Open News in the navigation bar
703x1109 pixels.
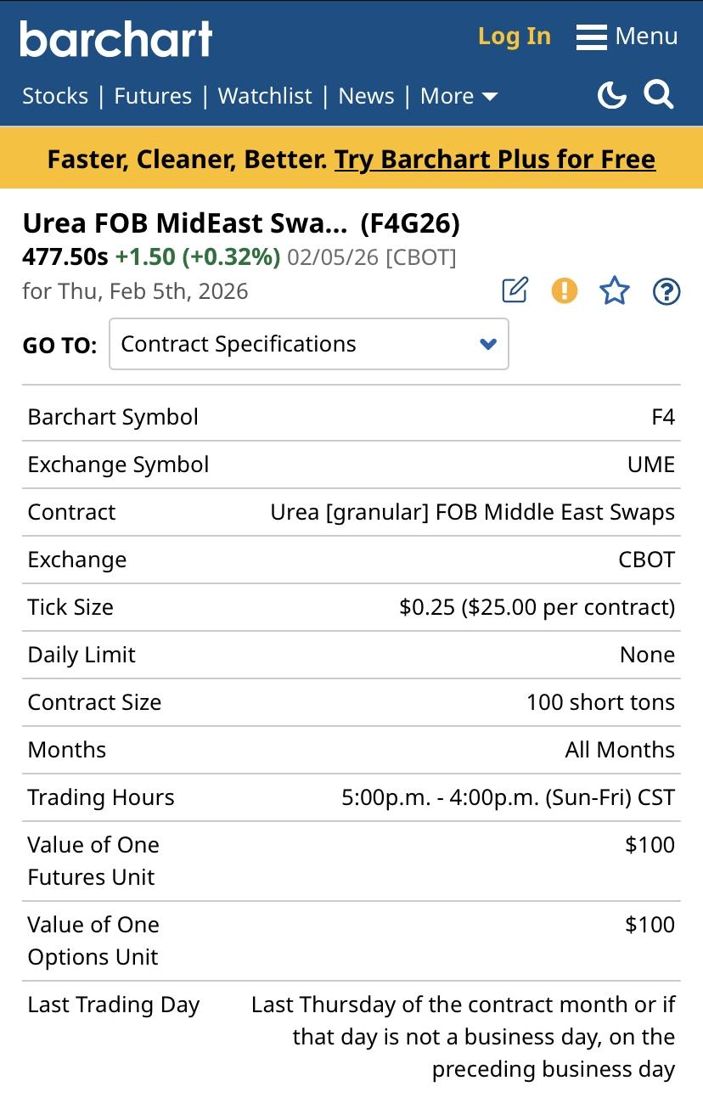tap(366, 96)
